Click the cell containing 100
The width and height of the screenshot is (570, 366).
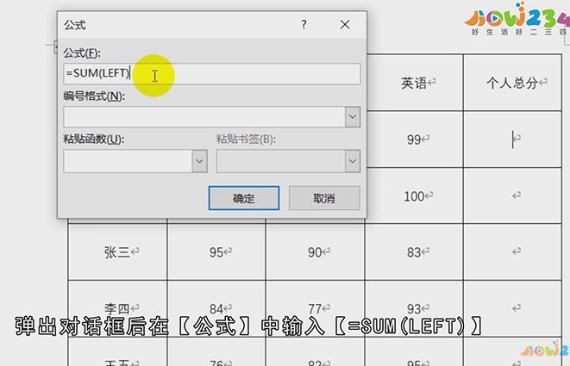[x=414, y=196]
